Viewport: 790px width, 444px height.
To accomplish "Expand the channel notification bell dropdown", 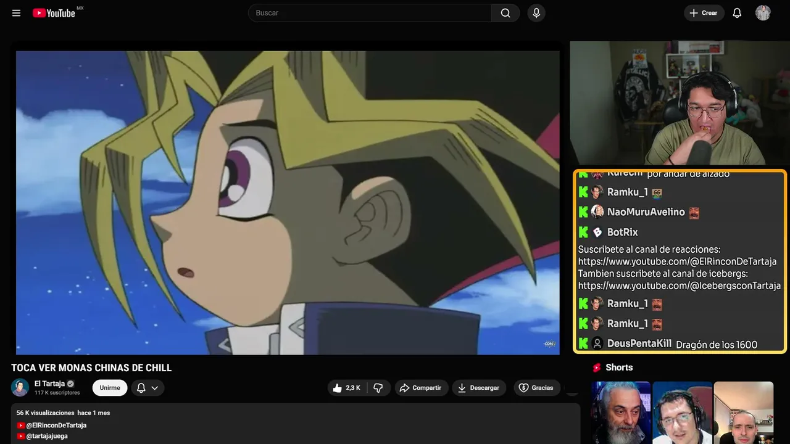I will click(148, 388).
